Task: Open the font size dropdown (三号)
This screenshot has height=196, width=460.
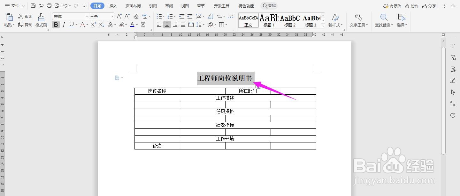Action: (x=112, y=16)
